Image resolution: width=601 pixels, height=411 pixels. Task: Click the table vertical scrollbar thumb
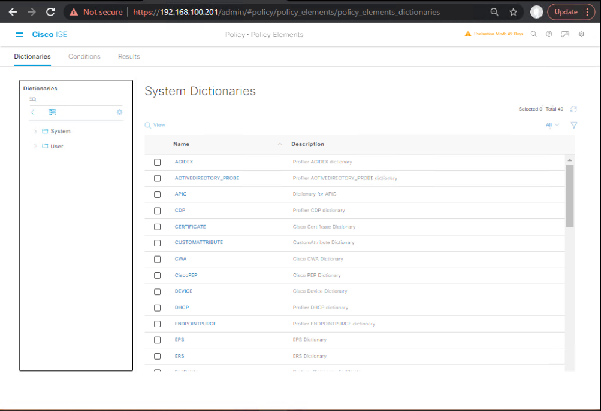570,196
